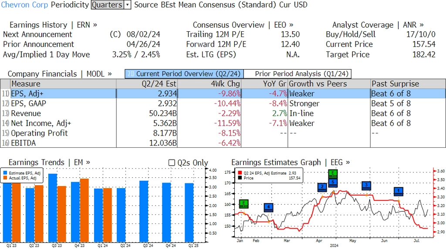Click blue marker numbered 5 on graph
Viewport: 446px width, 249px height.
tap(333, 183)
